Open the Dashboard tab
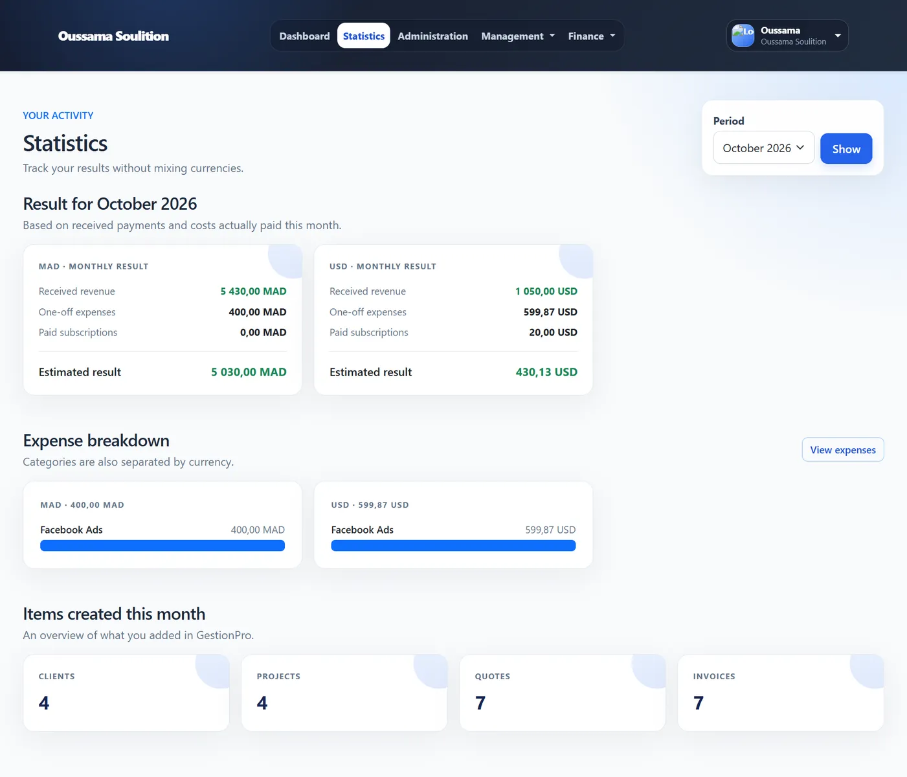The width and height of the screenshot is (907, 777). click(x=304, y=36)
